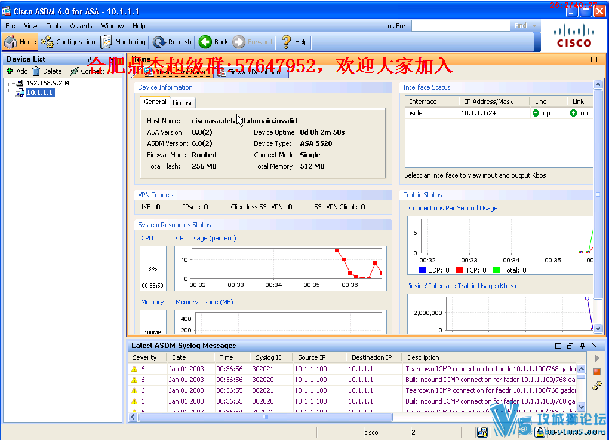
Task: Close the Syslog Messages panel
Action: [594, 346]
